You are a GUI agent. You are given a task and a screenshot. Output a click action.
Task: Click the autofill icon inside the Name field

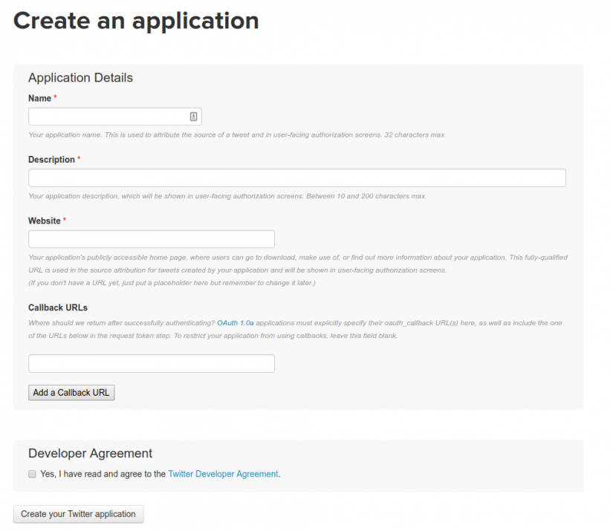[193, 117]
